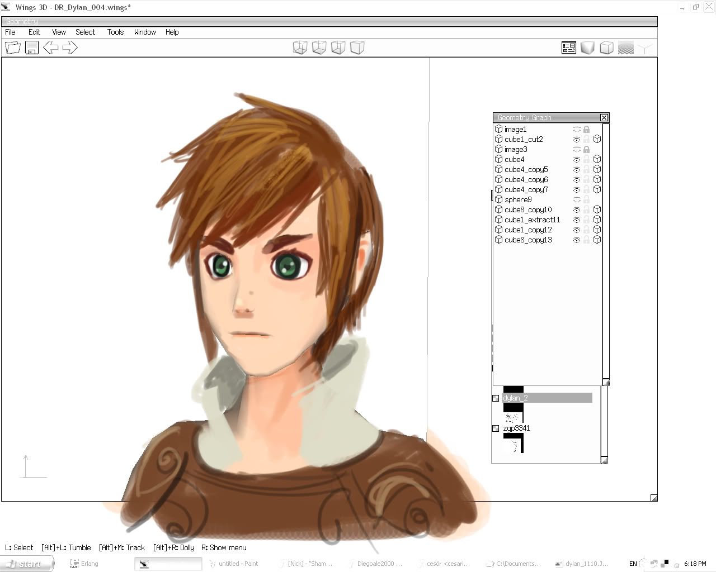Open the Tools menu
716x572 pixels.
(115, 32)
